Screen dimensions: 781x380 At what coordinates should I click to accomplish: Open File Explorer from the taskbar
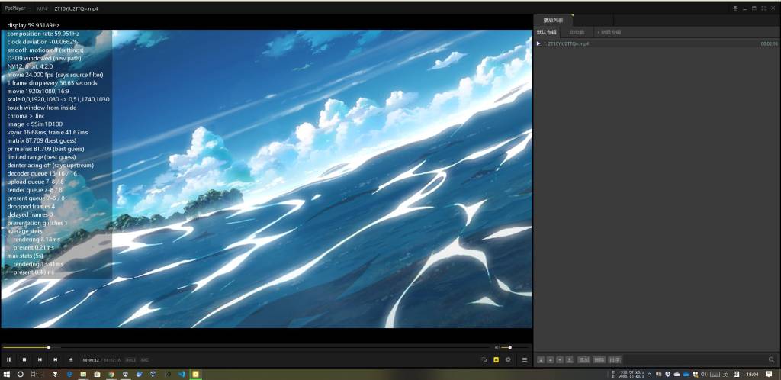(83, 374)
